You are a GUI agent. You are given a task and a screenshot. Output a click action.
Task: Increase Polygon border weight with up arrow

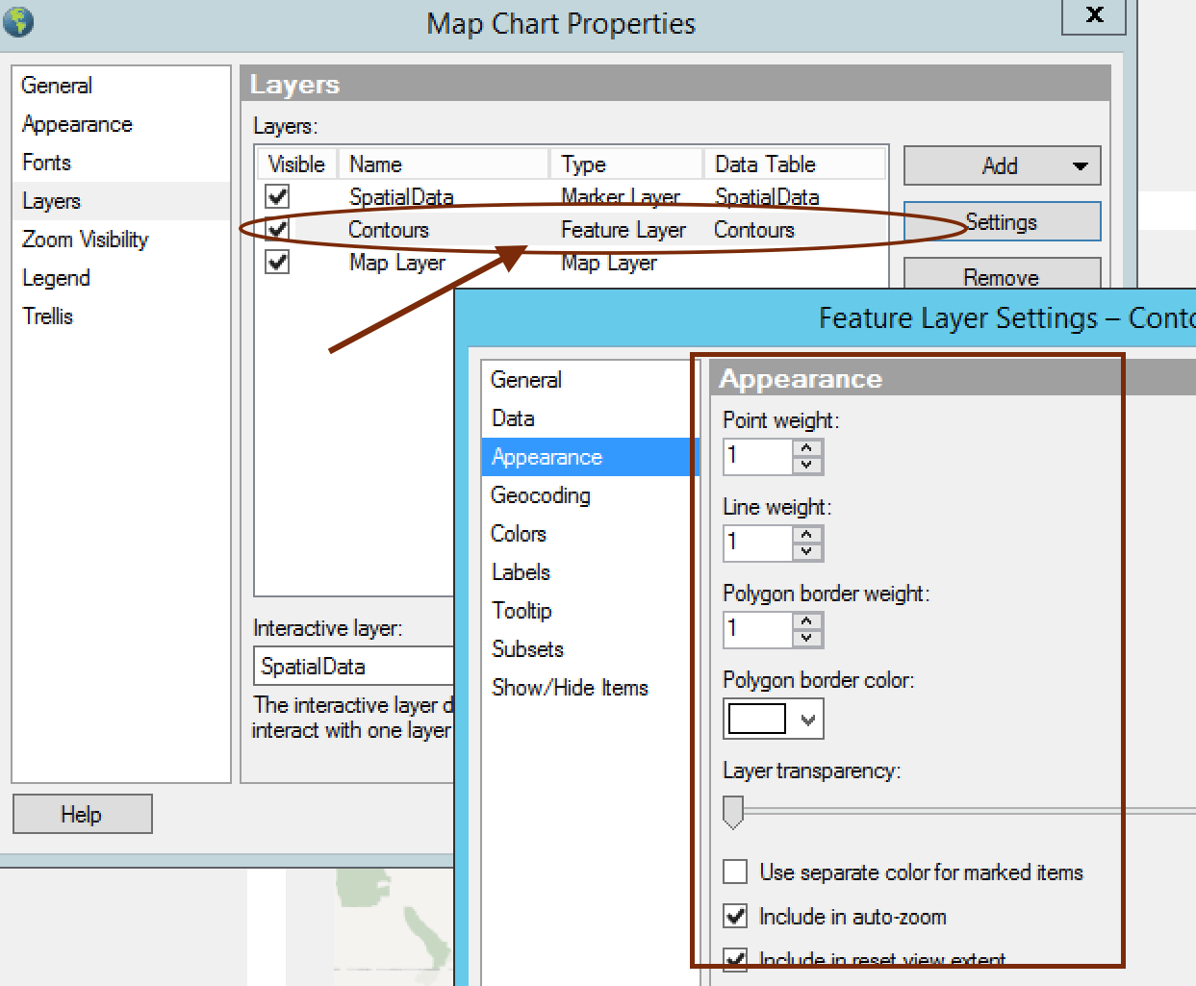click(807, 621)
